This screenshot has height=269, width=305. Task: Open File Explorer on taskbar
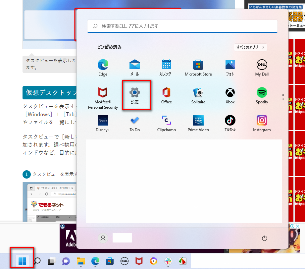tap(81, 261)
